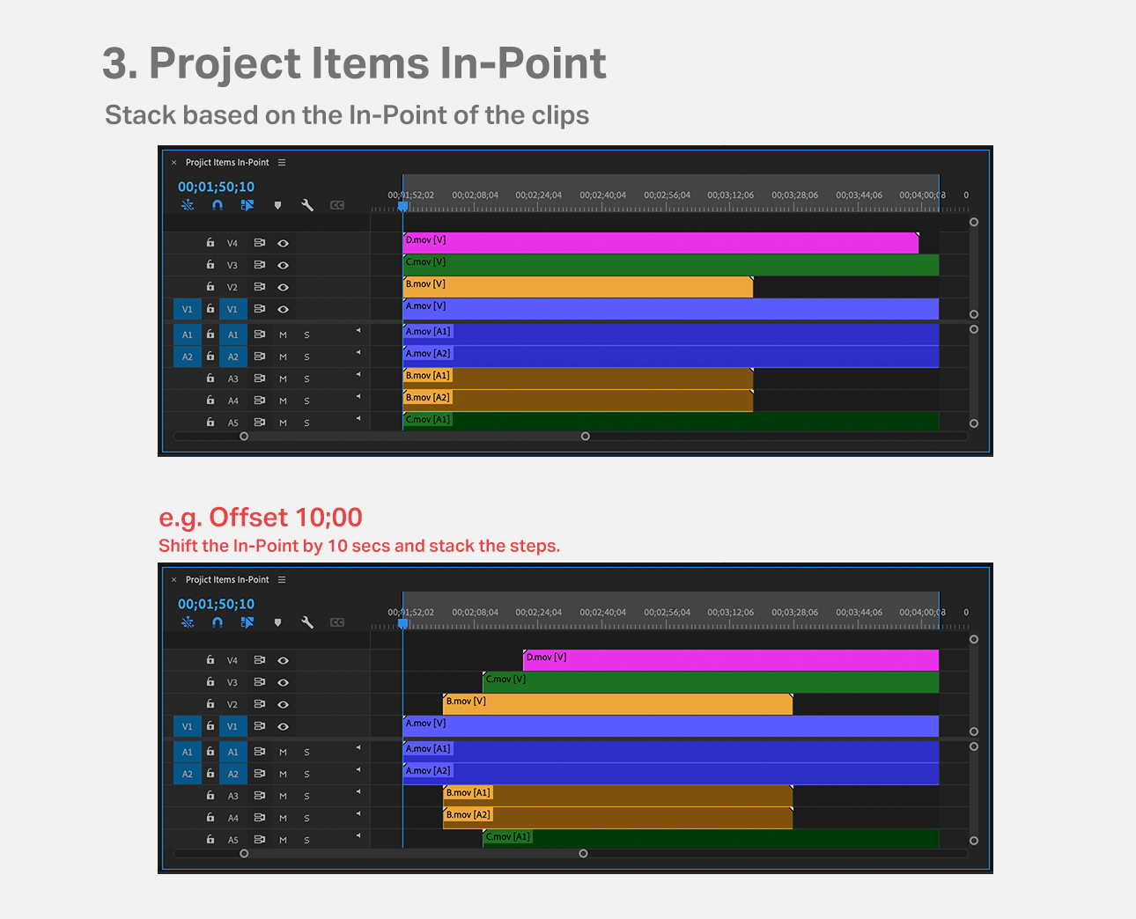Hide track V4 using eye in upper timeline
1136x919 pixels.
[x=284, y=243]
